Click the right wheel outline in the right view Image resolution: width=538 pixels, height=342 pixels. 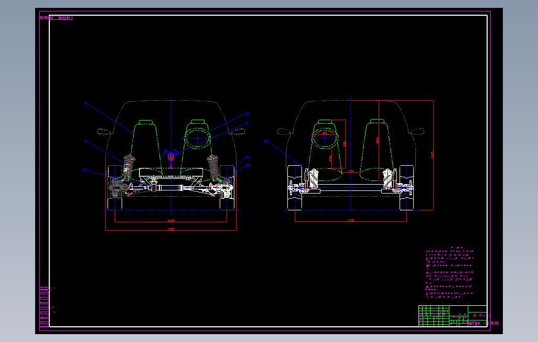click(406, 187)
